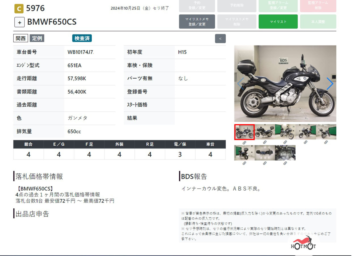Click the 予約削除 button
The width and height of the screenshot is (353, 256).
tap(237, 6)
